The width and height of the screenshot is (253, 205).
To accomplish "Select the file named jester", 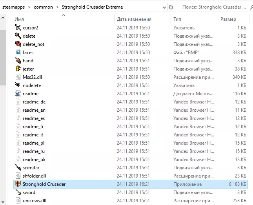I will (x=28, y=69).
